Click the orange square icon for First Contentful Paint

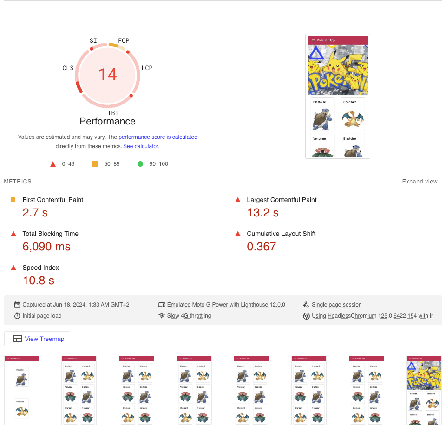click(x=13, y=200)
